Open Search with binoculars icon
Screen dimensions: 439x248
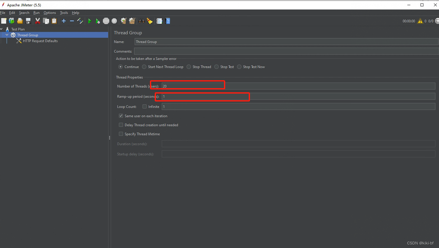click(142, 21)
